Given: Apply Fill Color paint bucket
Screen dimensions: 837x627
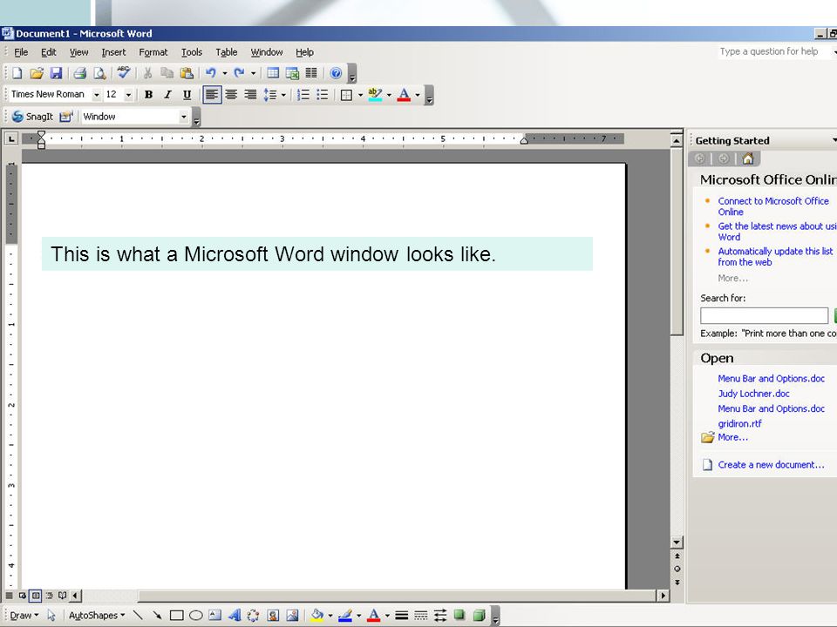Looking at the screenshot, I should [317, 616].
